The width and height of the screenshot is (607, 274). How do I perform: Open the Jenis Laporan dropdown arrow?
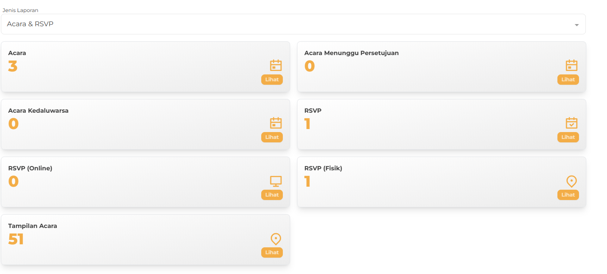coord(576,25)
